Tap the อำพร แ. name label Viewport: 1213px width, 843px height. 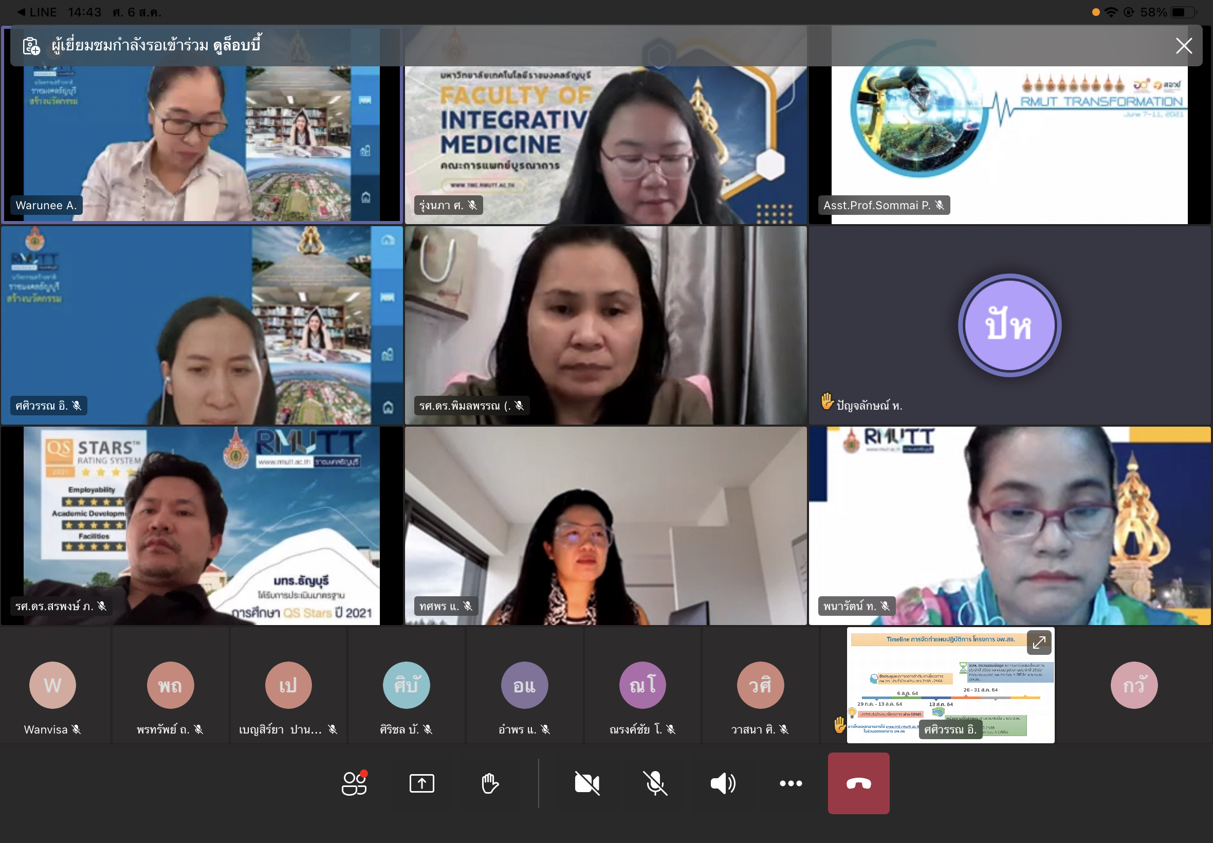pos(517,729)
